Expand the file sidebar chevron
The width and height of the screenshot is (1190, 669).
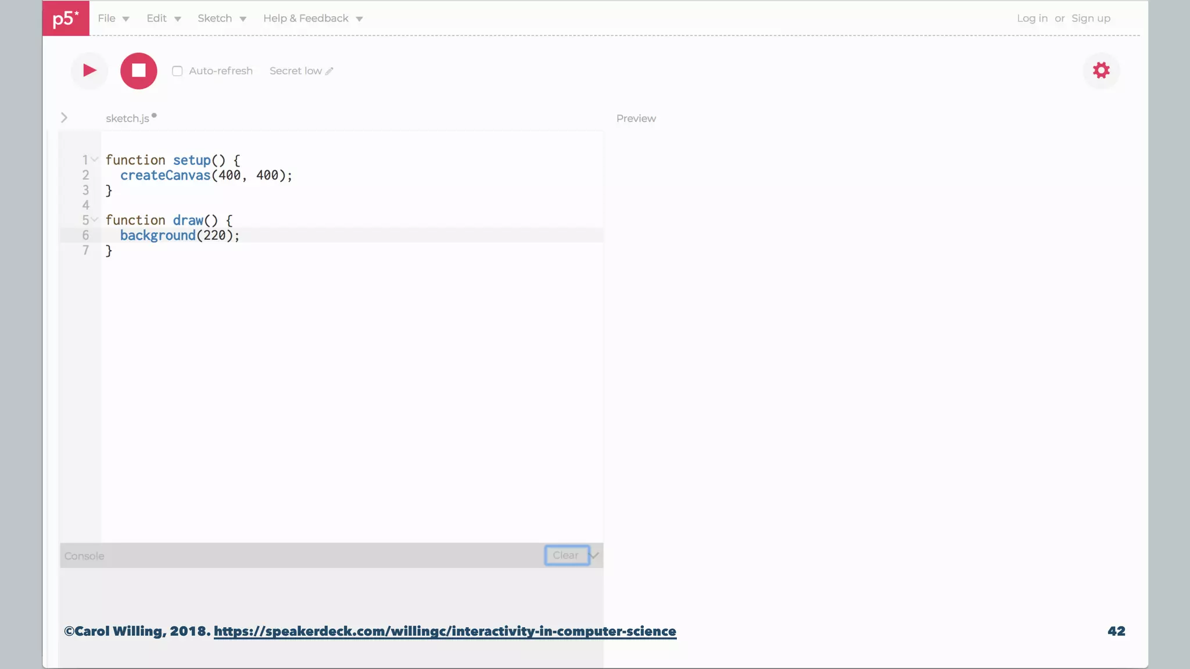click(64, 118)
